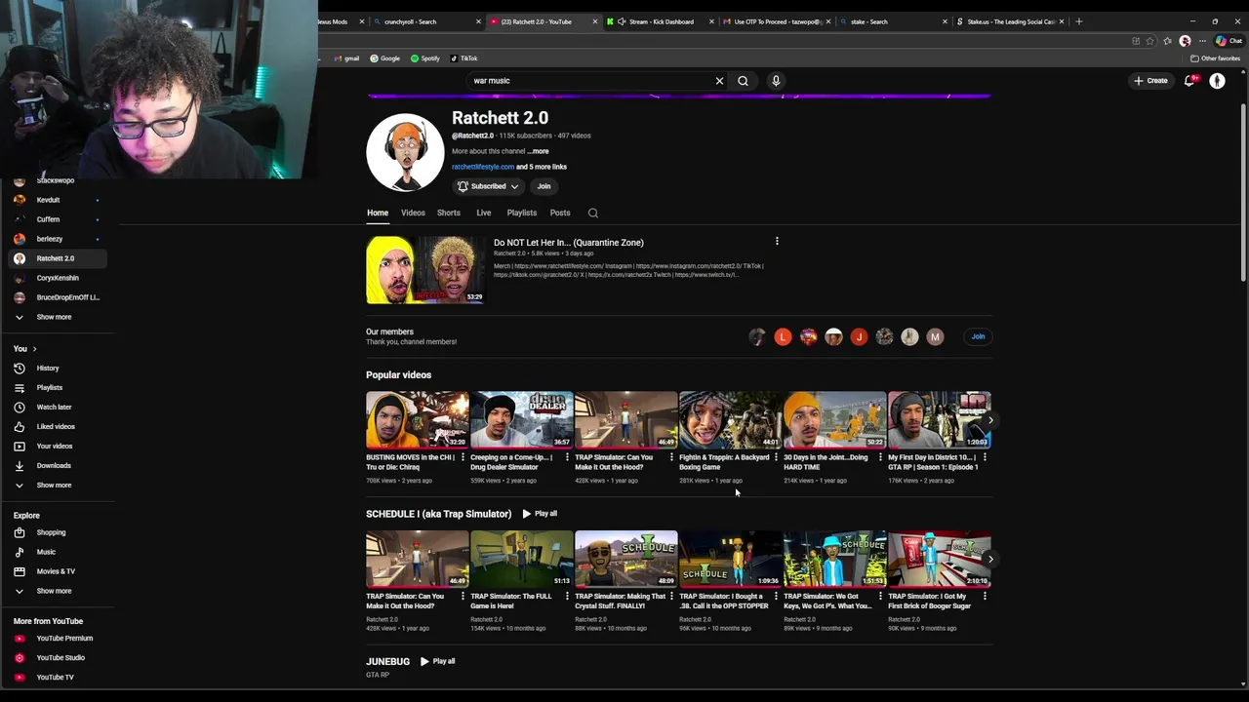Search within the Ratchett 2.0 channel

pyautogui.click(x=592, y=213)
